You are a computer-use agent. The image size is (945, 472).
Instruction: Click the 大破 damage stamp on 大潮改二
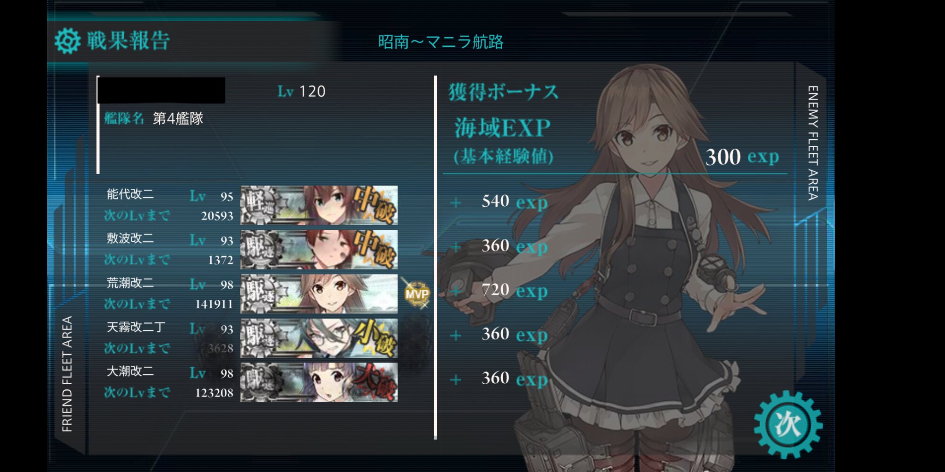pos(374,382)
